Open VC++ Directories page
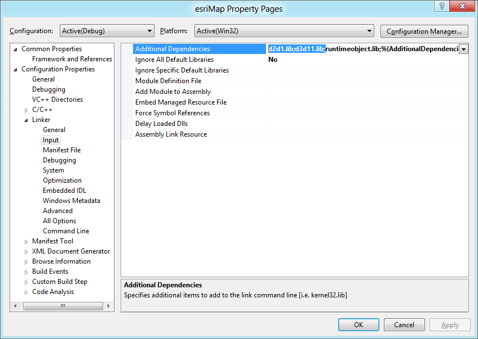The width and height of the screenshot is (478, 339). 57,100
